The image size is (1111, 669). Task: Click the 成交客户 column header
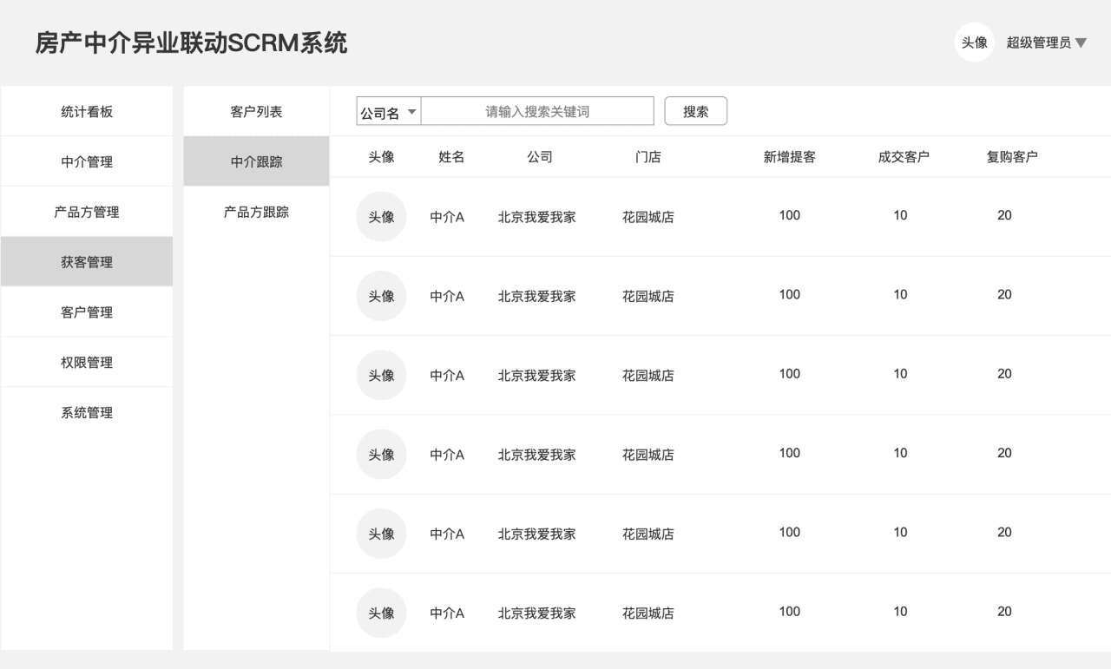[904, 157]
